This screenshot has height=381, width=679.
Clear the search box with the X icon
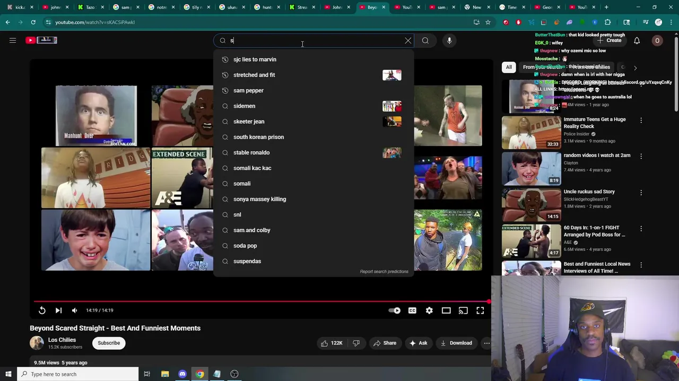408,40
